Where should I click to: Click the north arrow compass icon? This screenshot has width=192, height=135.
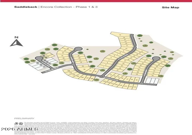(16, 41)
